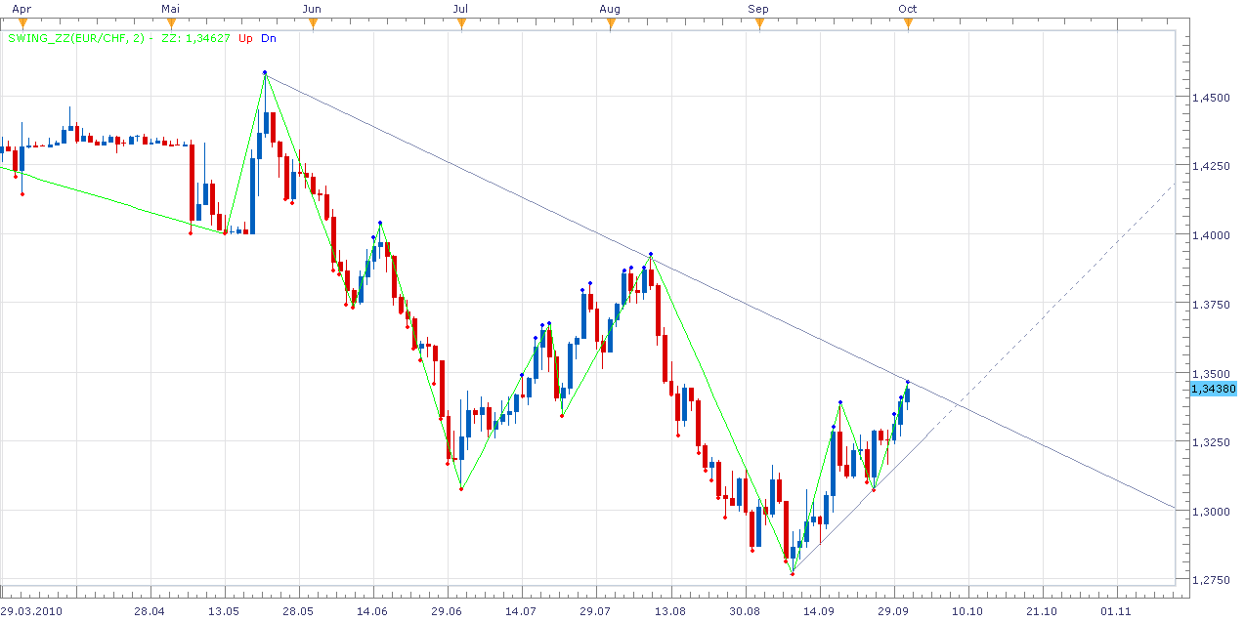Click the red Up legend label

coord(245,39)
